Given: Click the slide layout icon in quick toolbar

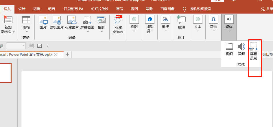Looking at the screenshot, I should (40, 46).
